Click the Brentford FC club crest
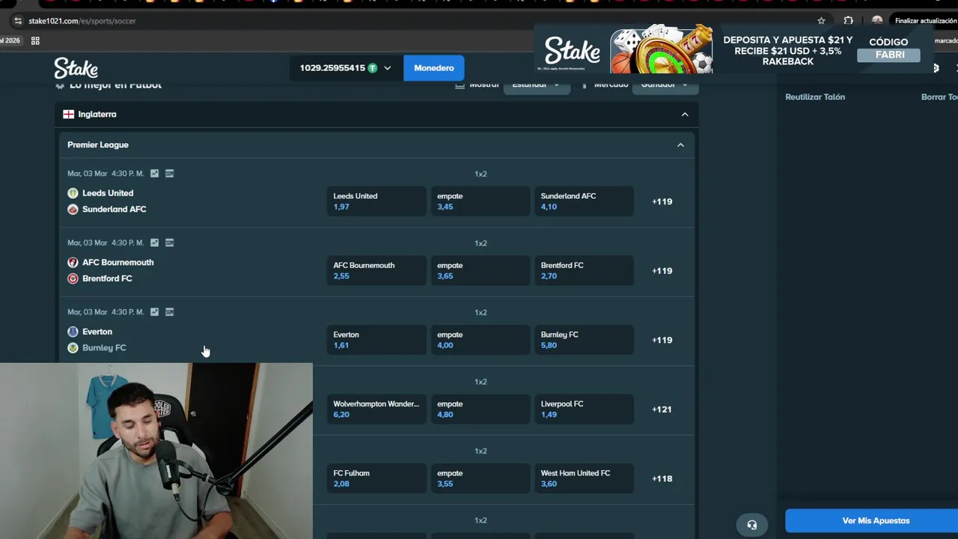Viewport: 958px width, 539px height. [73, 278]
